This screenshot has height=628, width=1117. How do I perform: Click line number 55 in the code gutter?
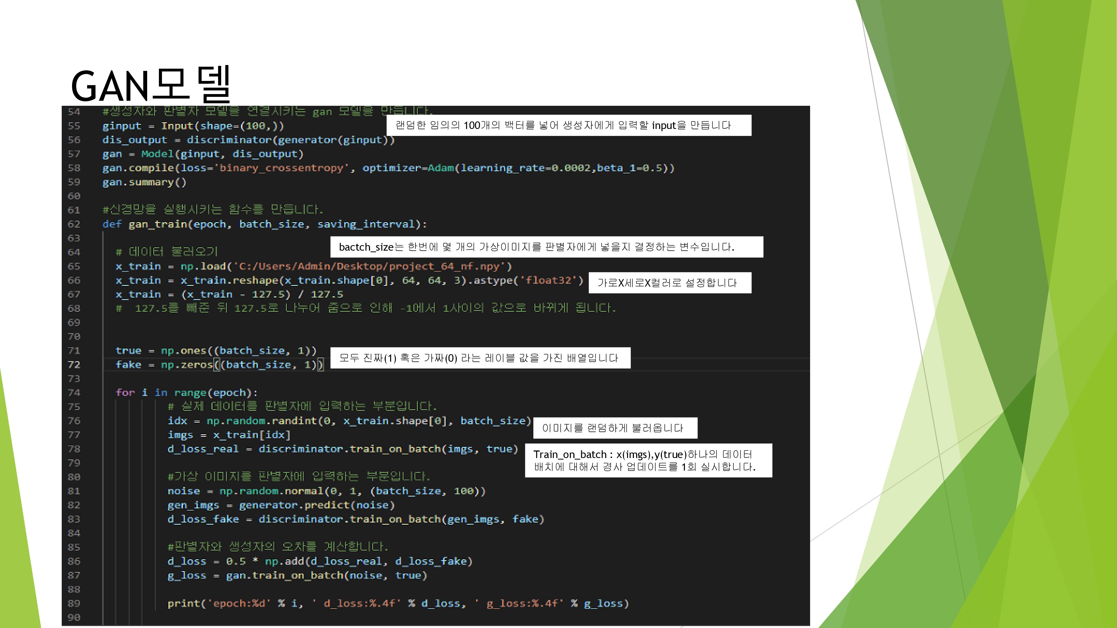[74, 126]
